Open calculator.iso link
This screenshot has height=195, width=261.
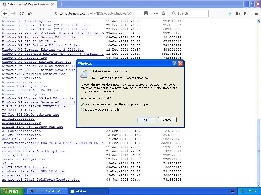pyautogui.click(x=16, y=147)
